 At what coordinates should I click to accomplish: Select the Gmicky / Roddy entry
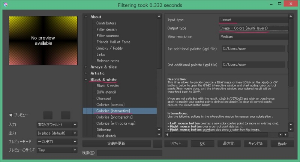[x=109, y=48]
